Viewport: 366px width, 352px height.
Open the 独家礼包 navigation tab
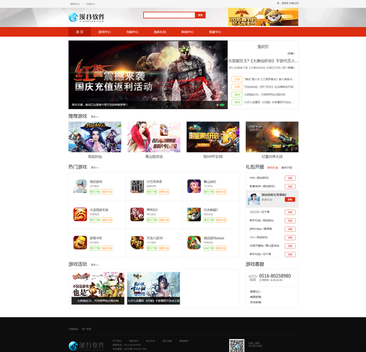(160, 32)
